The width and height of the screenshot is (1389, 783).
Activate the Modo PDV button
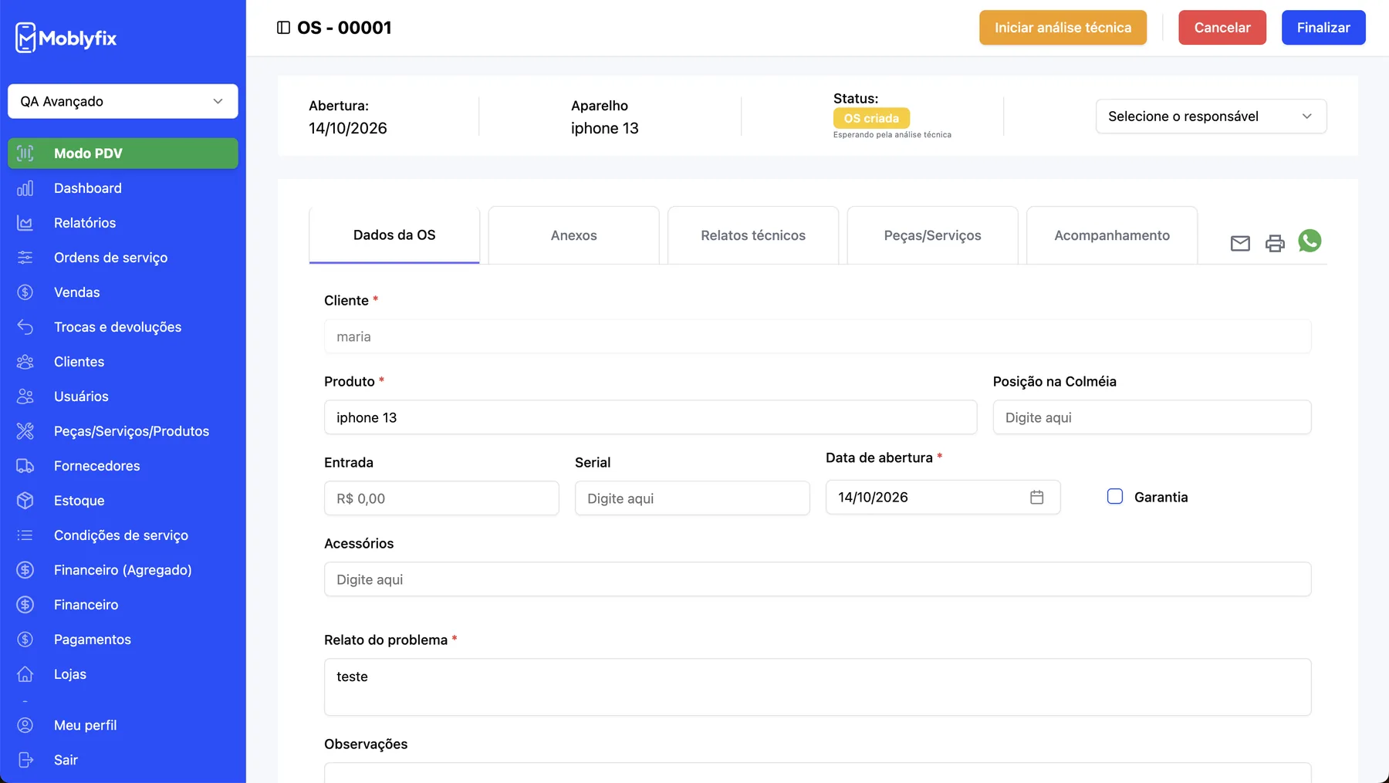click(123, 154)
